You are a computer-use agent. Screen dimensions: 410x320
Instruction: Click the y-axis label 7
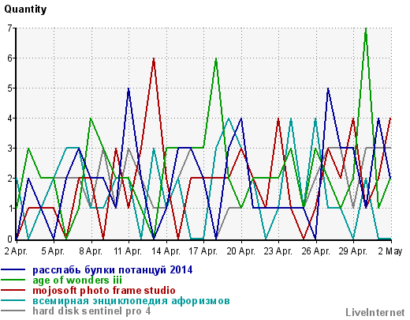point(10,28)
